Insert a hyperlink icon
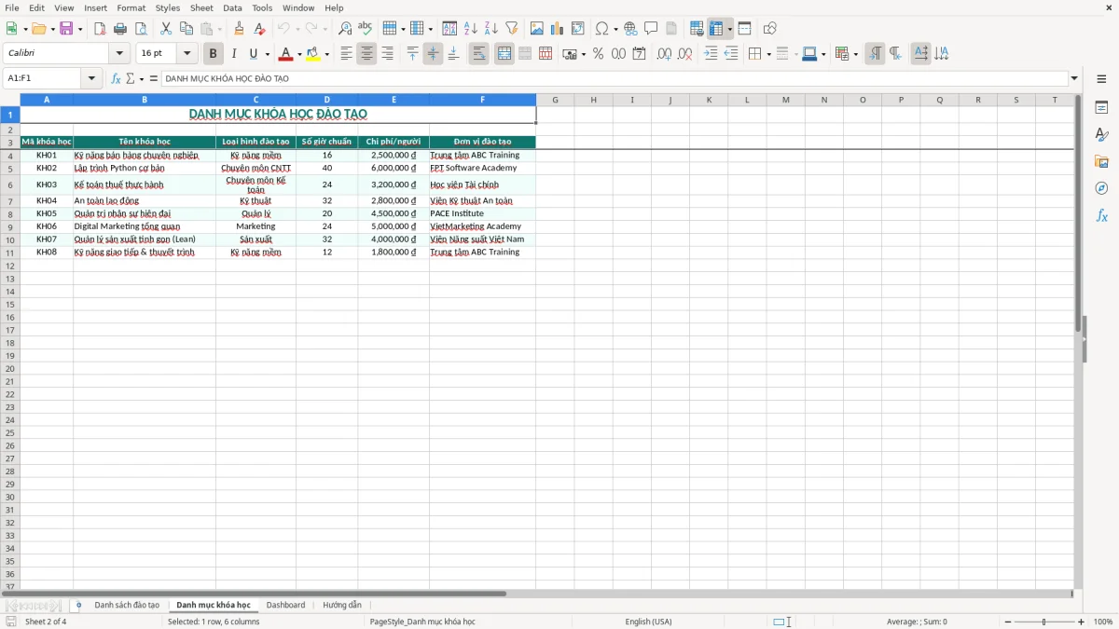The height and width of the screenshot is (629, 1119). click(x=630, y=29)
